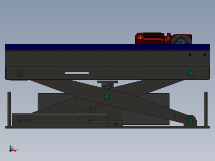
Task: Select the cylinder mounting flange under the table
Action: tap(107, 82)
